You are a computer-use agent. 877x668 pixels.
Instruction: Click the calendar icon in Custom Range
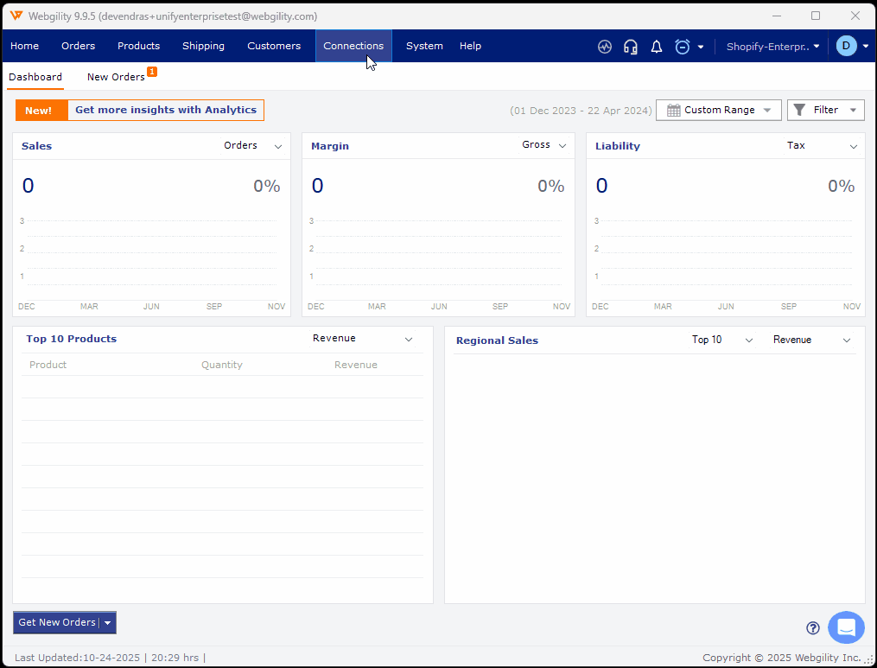pyautogui.click(x=674, y=111)
